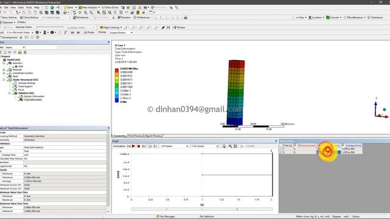Image resolution: width=390 pixels, height=219 pixels.
Task: Select Geometry node in outline tree
Action: tap(18, 63)
